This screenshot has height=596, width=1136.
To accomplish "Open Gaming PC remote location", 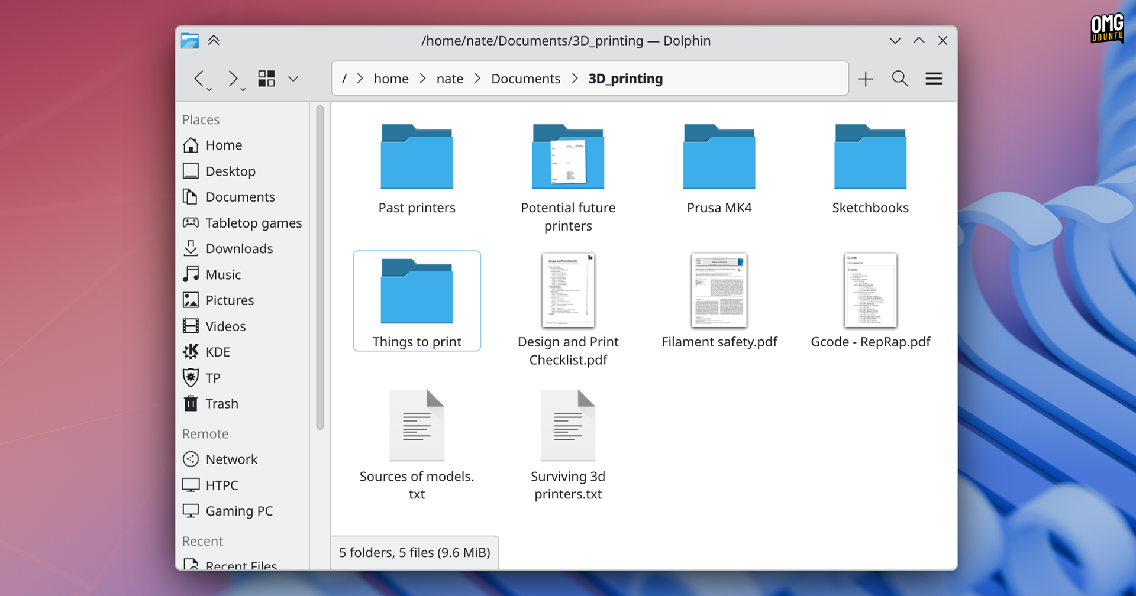I will tap(238, 511).
